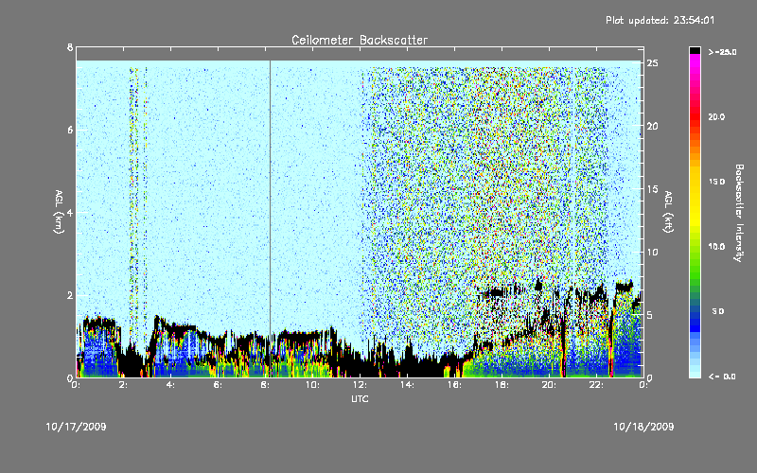
Task: Click the '20' kft tick on the right axis
Action: [653, 126]
